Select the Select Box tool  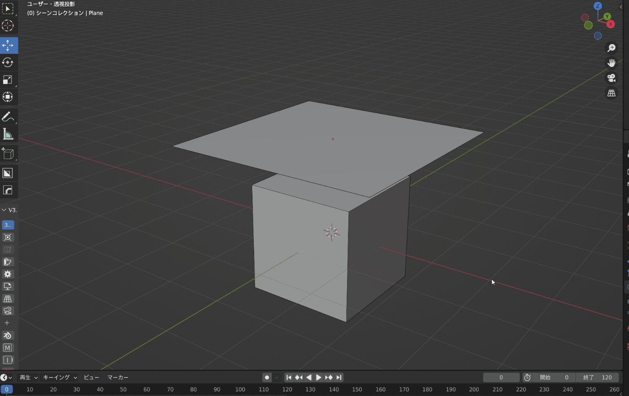pyautogui.click(x=8, y=8)
